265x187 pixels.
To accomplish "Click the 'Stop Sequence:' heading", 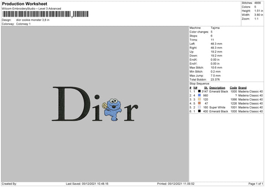I will [200, 83].
